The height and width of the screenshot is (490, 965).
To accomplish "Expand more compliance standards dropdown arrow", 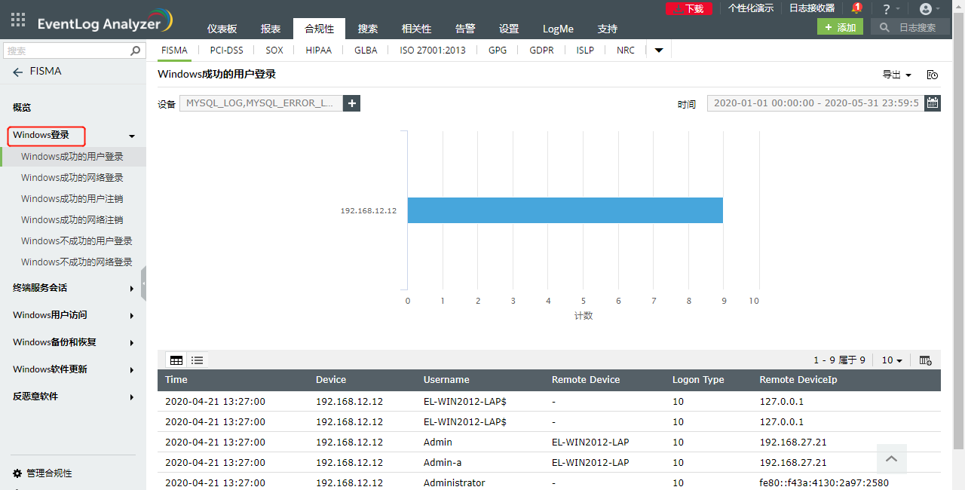I will (659, 51).
